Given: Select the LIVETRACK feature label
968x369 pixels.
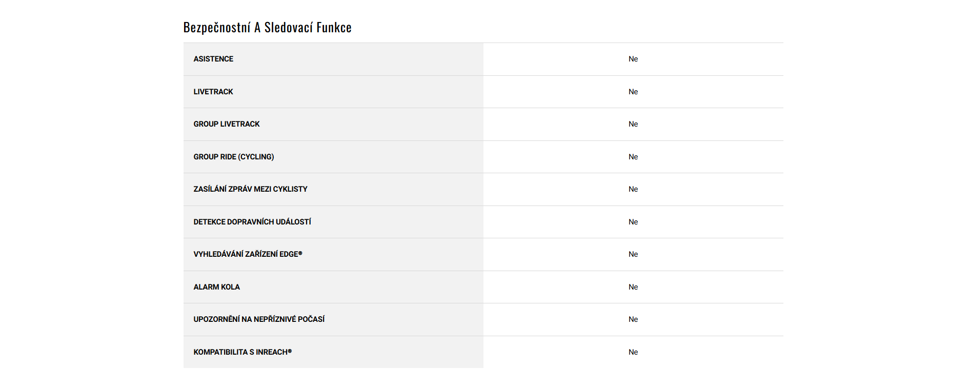Looking at the screenshot, I should (x=213, y=92).
